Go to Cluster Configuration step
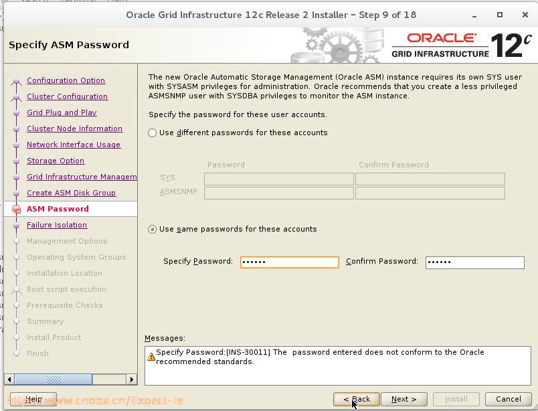 [x=67, y=96]
